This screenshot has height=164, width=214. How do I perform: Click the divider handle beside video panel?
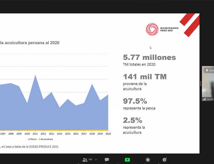point(201,83)
